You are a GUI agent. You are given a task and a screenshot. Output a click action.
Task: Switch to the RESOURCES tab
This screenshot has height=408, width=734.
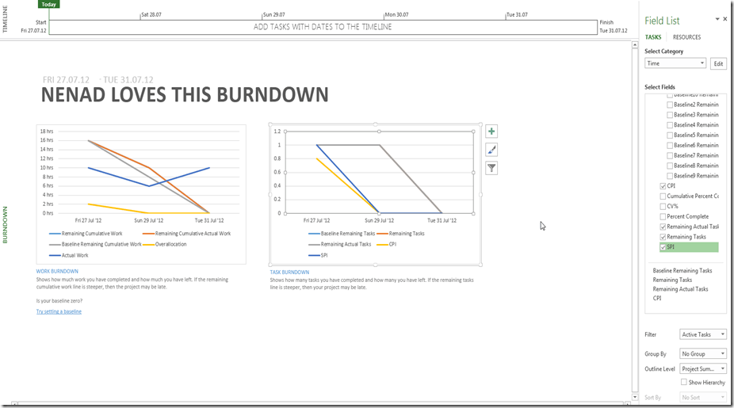tap(686, 37)
